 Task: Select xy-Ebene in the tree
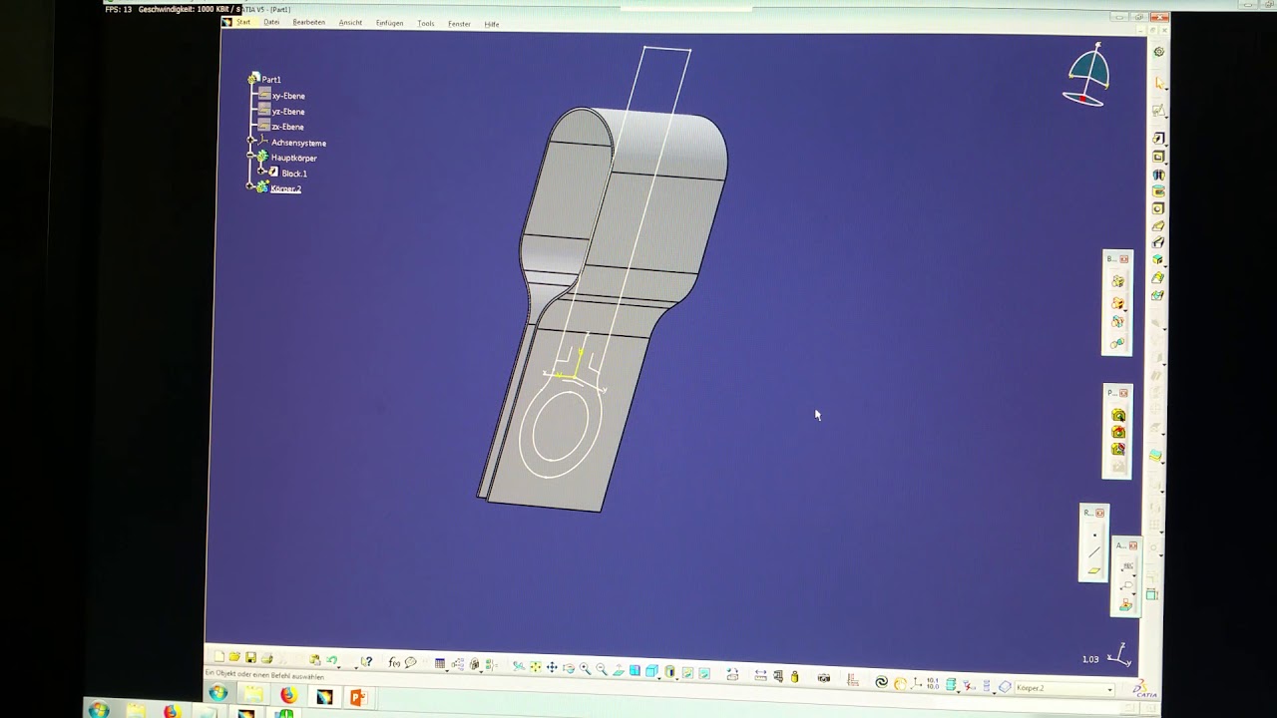click(288, 96)
